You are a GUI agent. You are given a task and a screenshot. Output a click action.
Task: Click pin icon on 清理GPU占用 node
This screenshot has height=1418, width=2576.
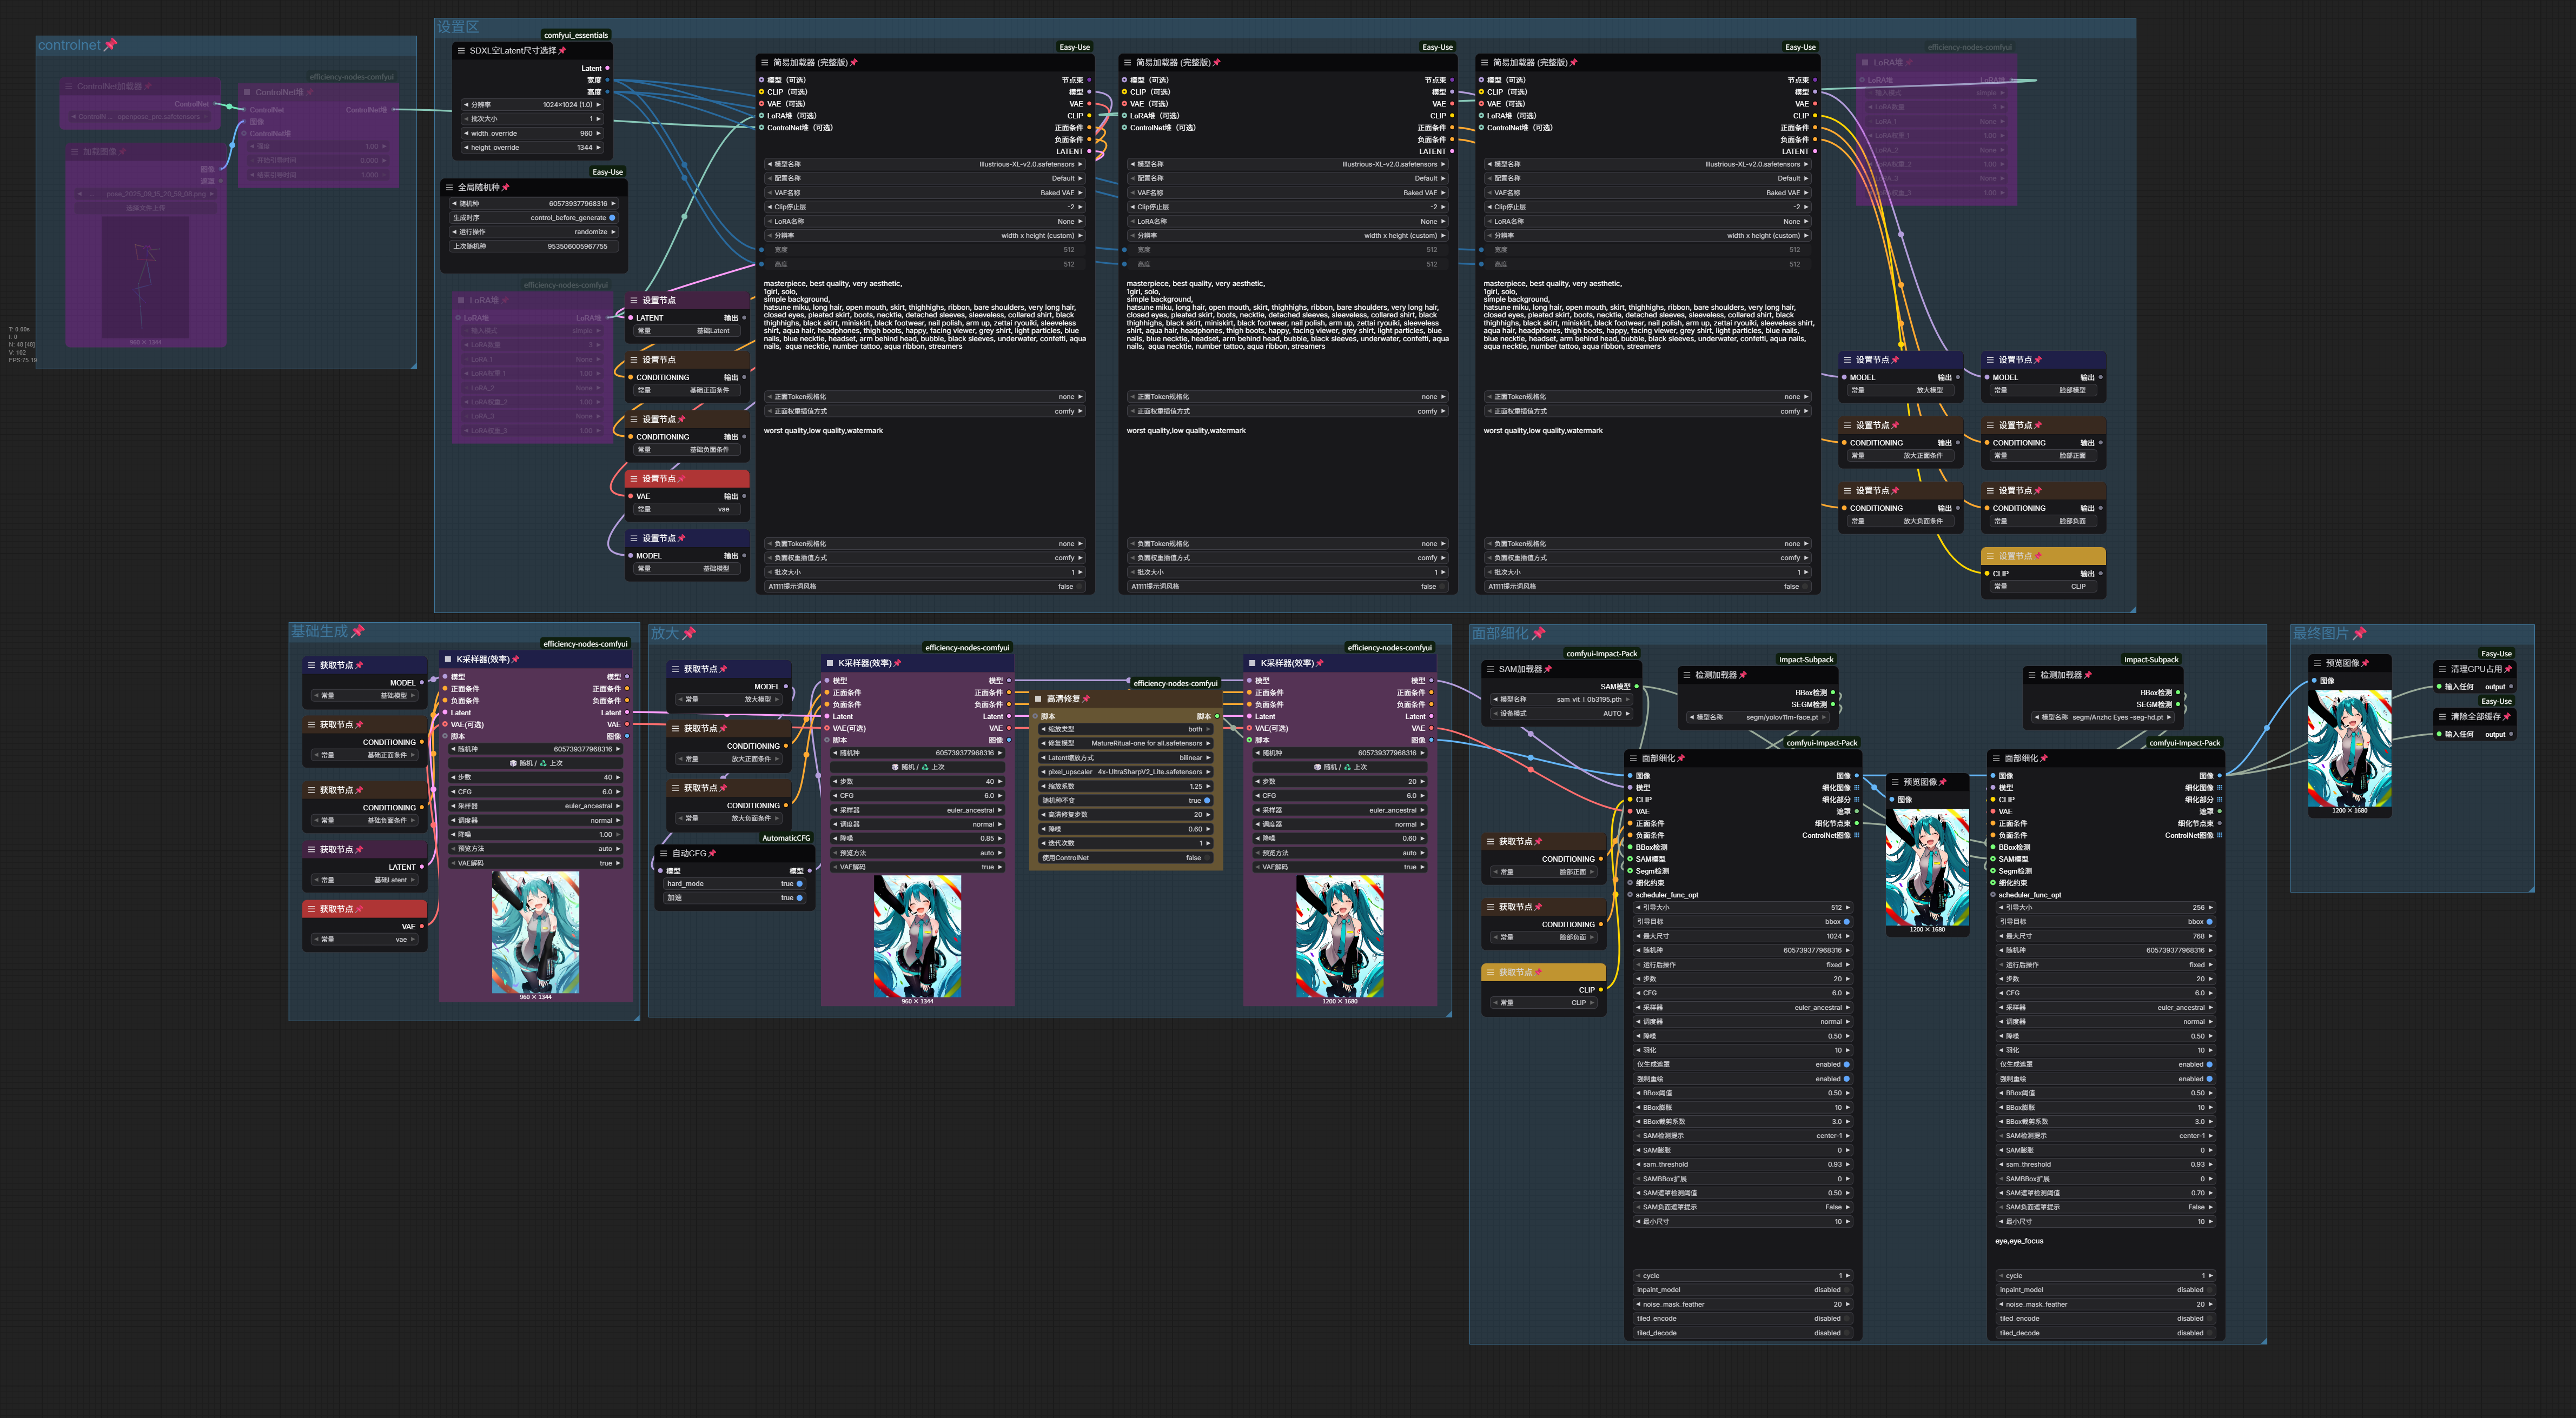2507,669
